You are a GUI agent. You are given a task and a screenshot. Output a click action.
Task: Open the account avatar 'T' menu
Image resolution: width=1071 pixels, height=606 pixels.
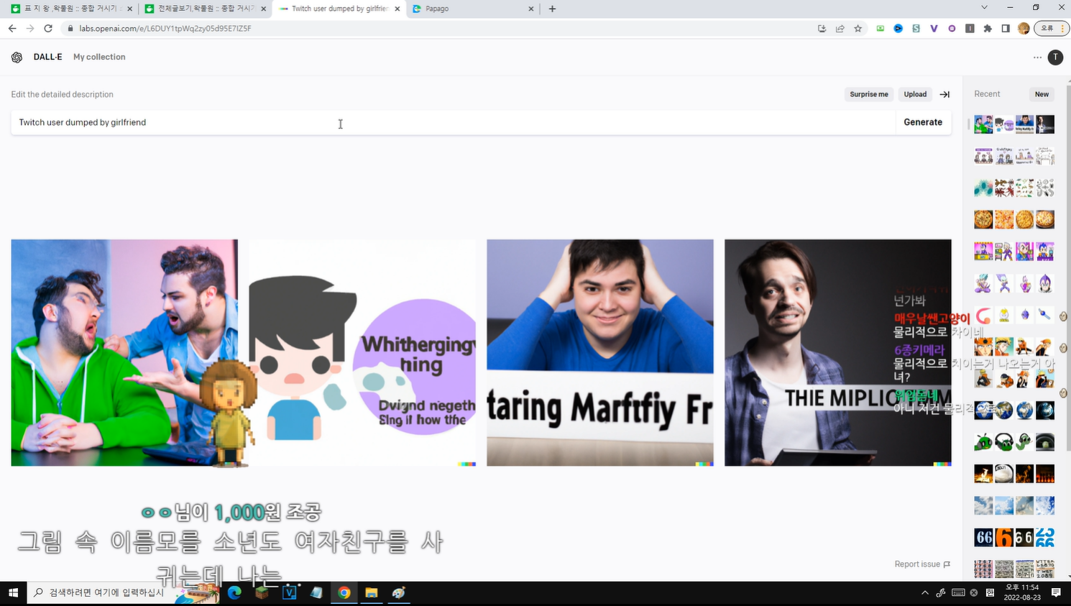click(1055, 58)
